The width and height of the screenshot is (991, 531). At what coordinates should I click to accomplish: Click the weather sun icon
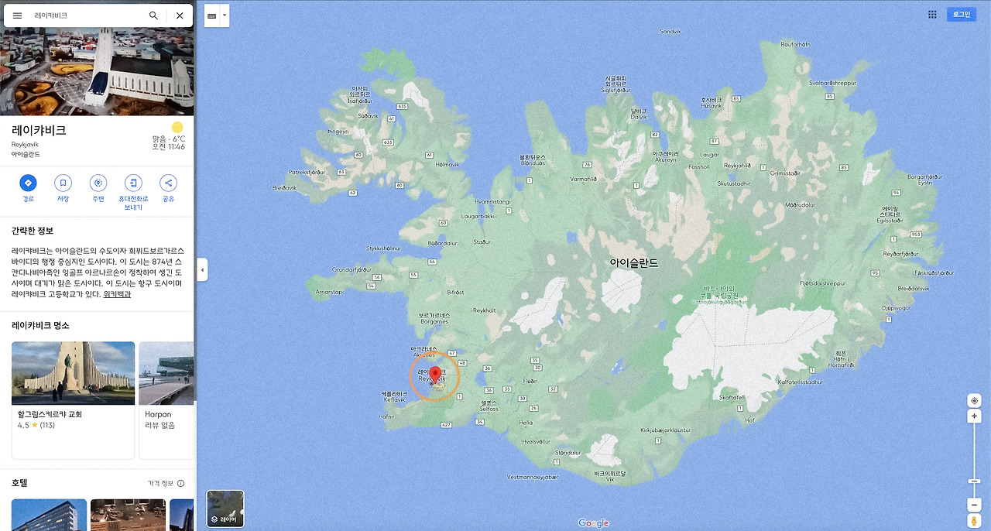177,128
